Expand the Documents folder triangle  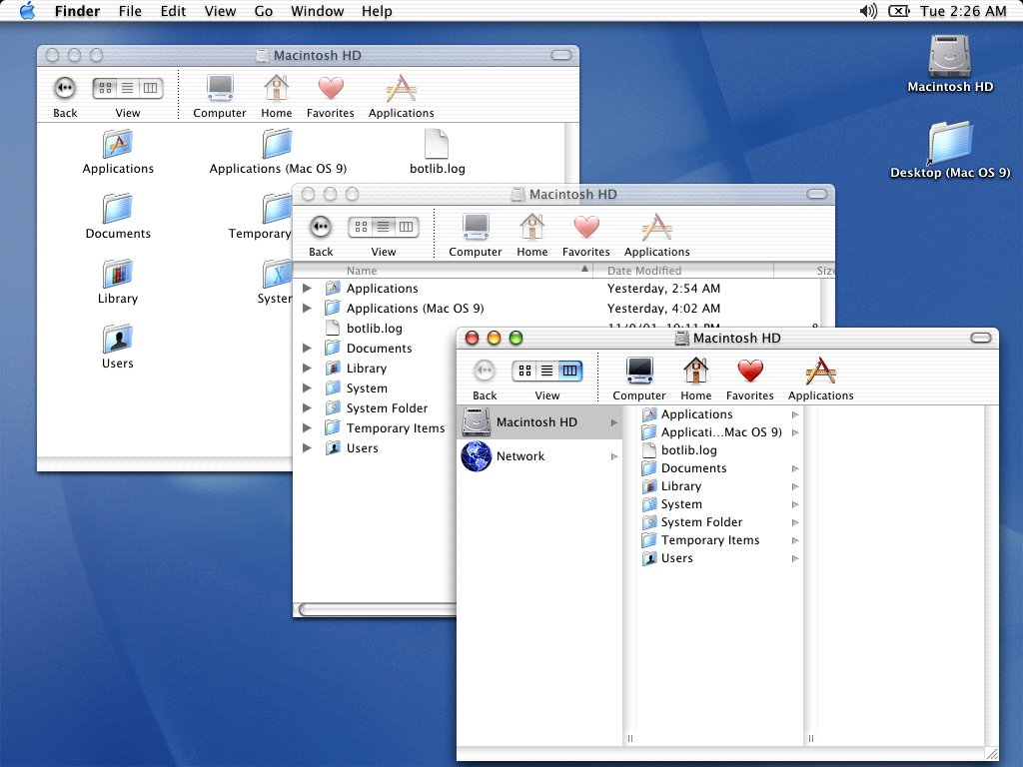(x=308, y=348)
